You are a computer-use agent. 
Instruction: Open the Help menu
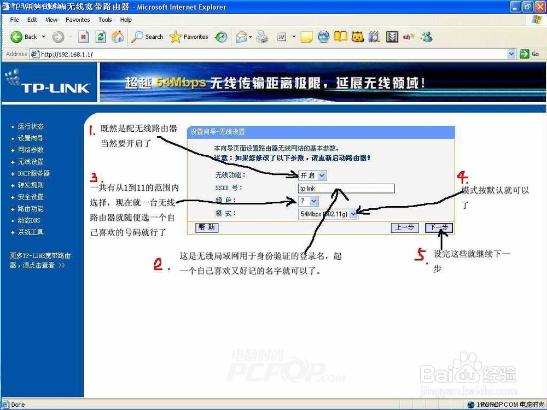[x=126, y=20]
